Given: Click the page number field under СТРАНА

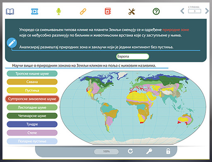Looking at the screenshot, I should [195, 11].
